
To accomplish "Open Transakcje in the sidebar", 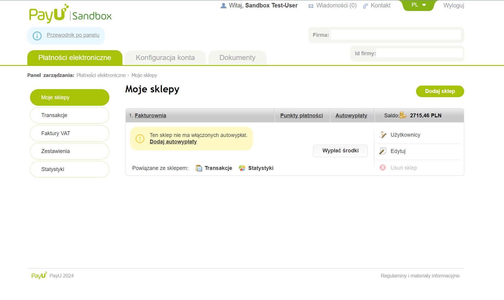I will click(x=70, y=115).
